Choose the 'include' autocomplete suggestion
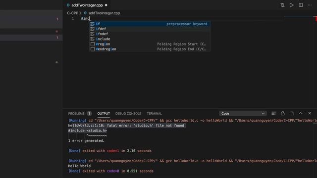The image size is (317, 178). pos(150,39)
